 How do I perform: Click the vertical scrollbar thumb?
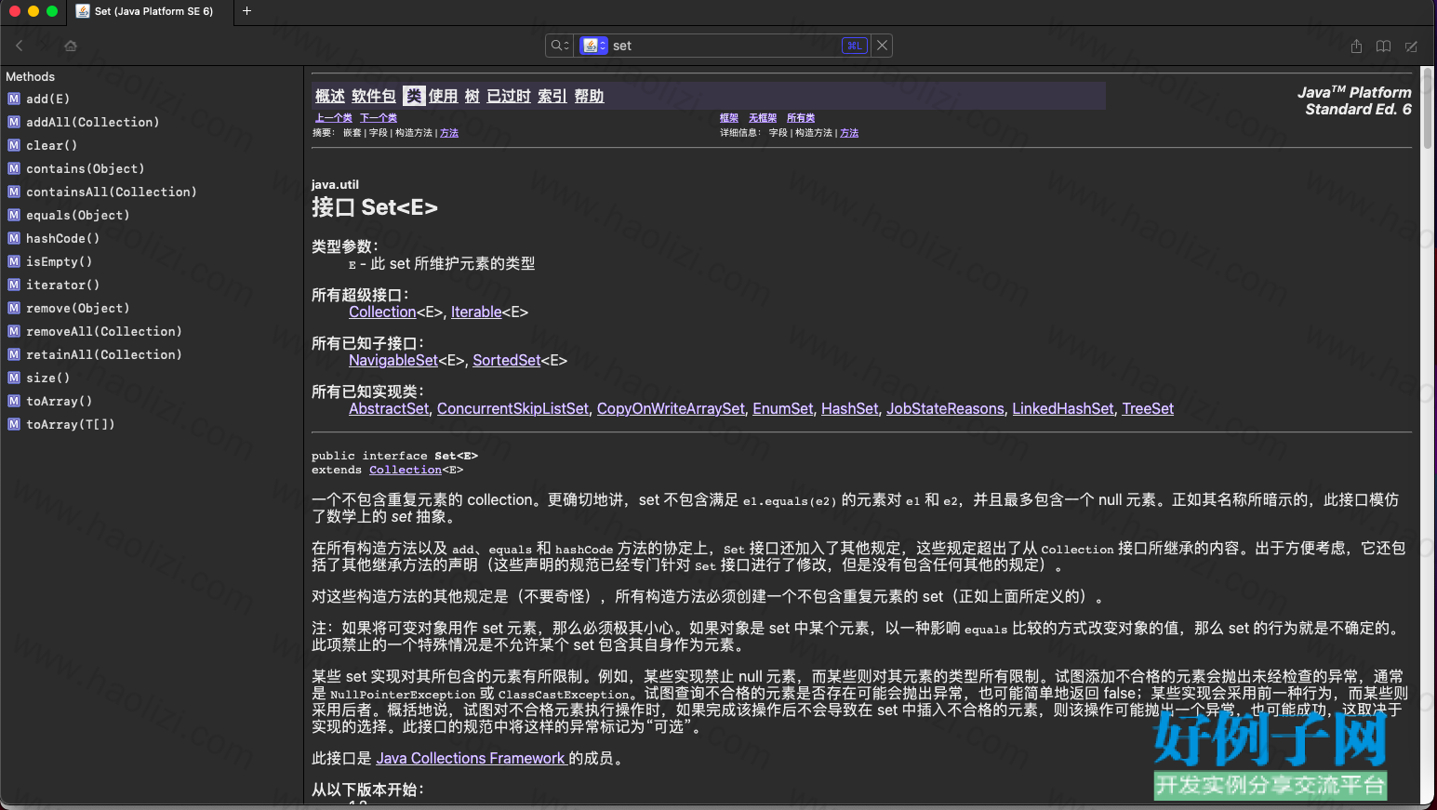point(1428,109)
